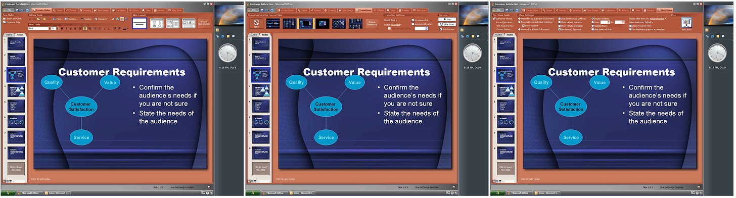Open the Review tab in the right window
Image resolution: width=736 pixels, height=198 pixels.
point(649,11)
